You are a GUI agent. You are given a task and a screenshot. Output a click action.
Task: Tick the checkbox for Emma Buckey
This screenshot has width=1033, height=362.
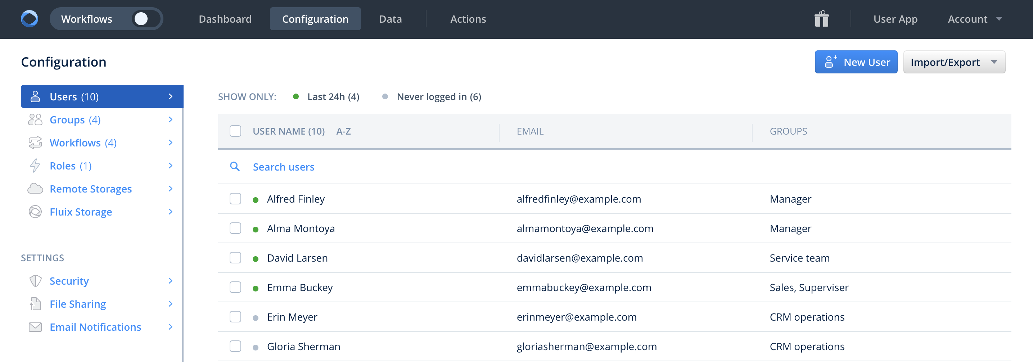coord(235,288)
